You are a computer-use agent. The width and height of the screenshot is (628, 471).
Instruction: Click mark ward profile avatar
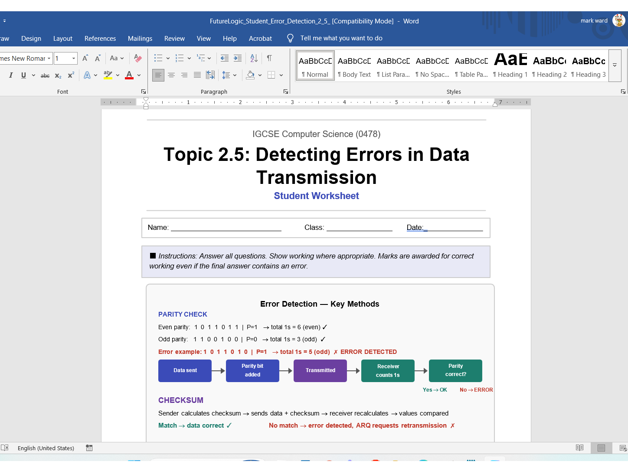pos(619,20)
